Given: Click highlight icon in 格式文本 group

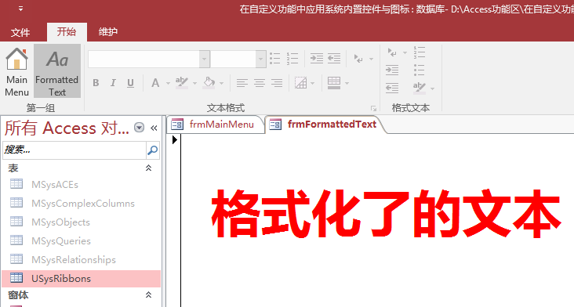Looking at the screenshot, I should coord(420,88).
